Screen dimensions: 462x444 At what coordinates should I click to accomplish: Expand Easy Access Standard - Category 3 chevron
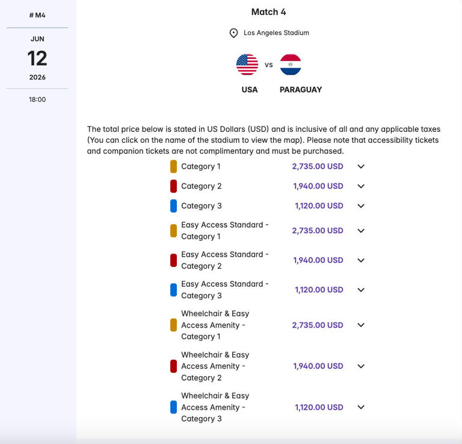coord(361,290)
